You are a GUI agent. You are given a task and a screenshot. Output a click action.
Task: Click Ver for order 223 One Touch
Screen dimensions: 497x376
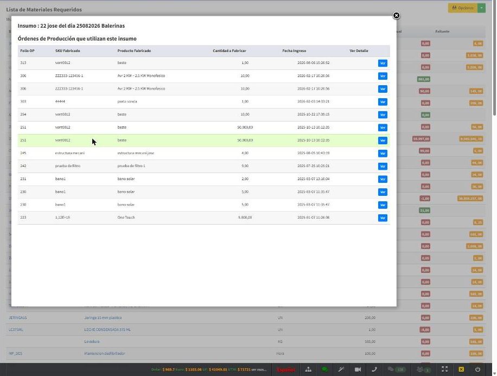coord(383,218)
